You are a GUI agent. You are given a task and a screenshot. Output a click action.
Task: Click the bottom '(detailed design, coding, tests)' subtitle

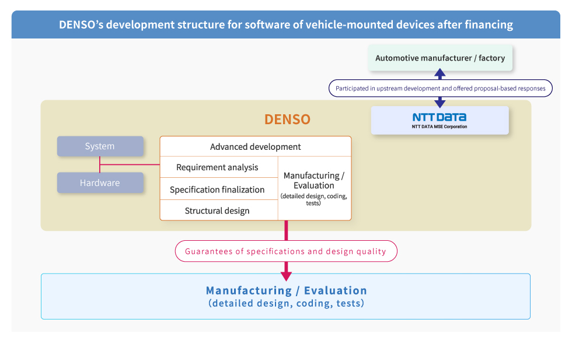click(x=287, y=303)
